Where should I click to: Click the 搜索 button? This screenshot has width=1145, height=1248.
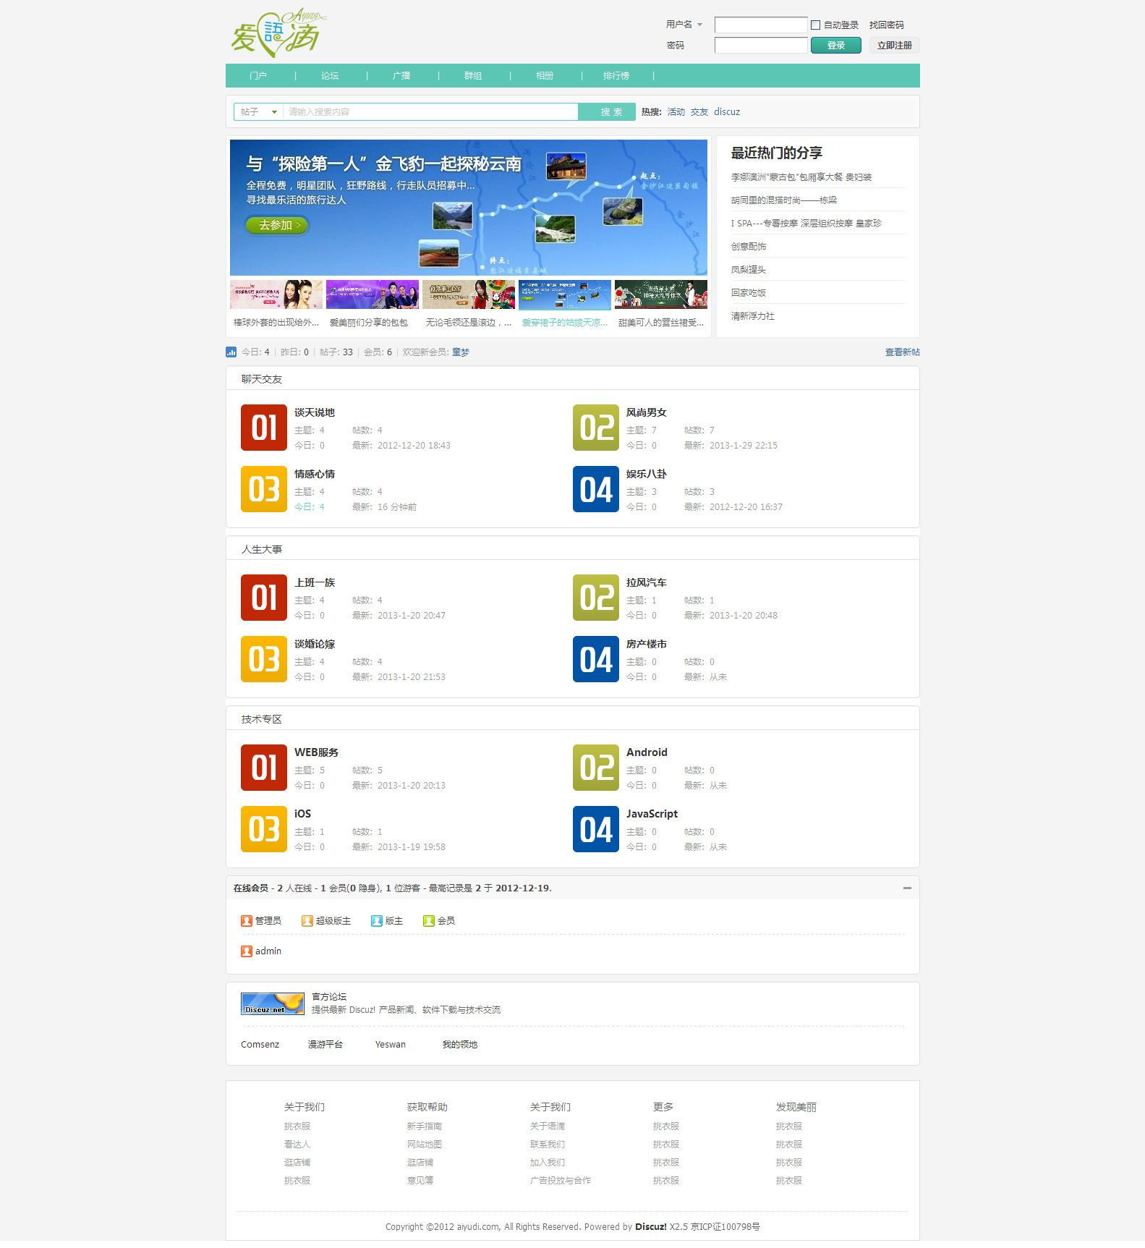pyautogui.click(x=607, y=112)
